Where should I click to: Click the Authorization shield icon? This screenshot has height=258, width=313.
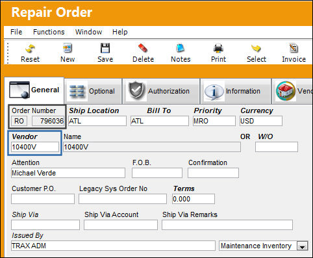pyautogui.click(x=136, y=90)
